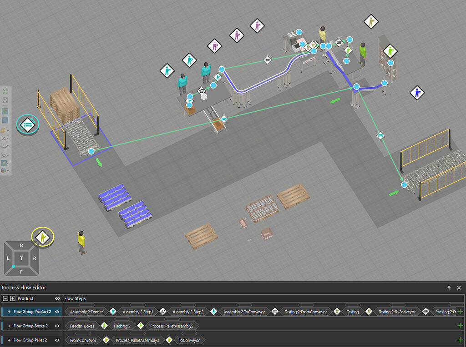Select the yellow-circled worker resource icon
The width and height of the screenshot is (466, 347).
[42, 237]
